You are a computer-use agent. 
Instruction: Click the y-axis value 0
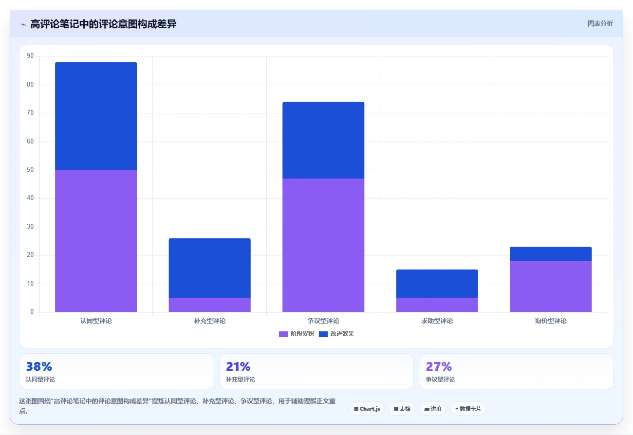point(32,312)
